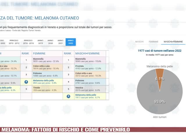Image resolution: width=186 pixels, height=139 pixels.
Task: Click 'Colon retto e ano' 3372 casi cell
Action: (x=90, y=75)
